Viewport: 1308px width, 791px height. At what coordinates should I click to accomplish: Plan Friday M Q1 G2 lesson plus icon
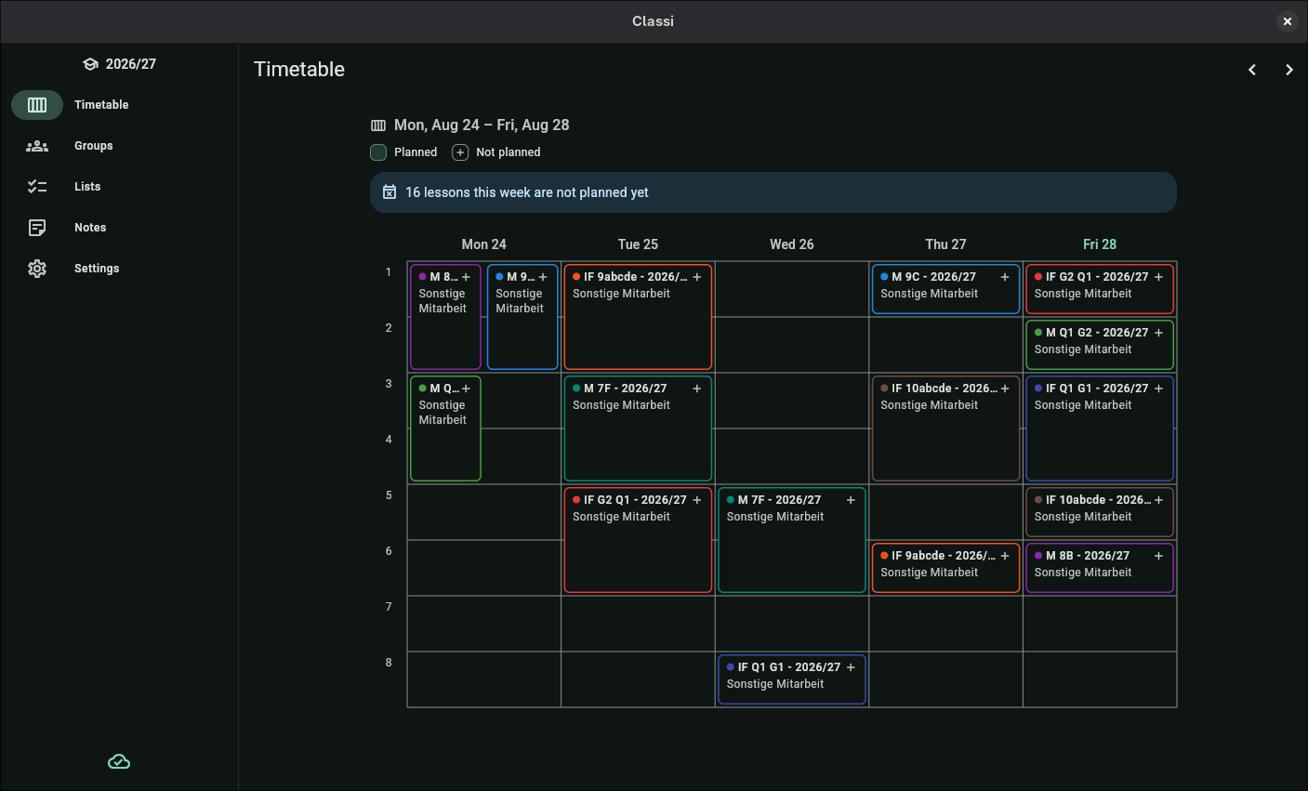coord(1159,333)
